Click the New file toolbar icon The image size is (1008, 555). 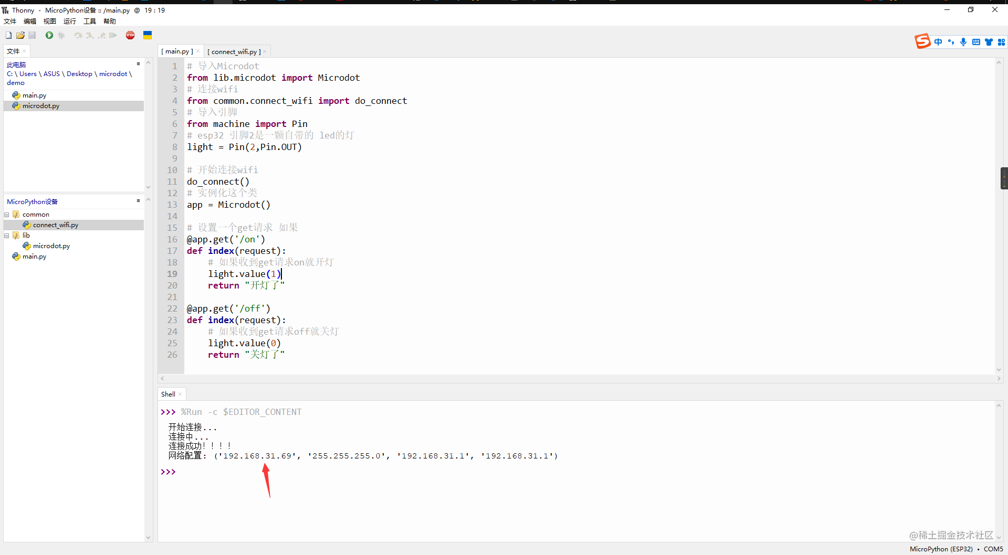click(9, 35)
